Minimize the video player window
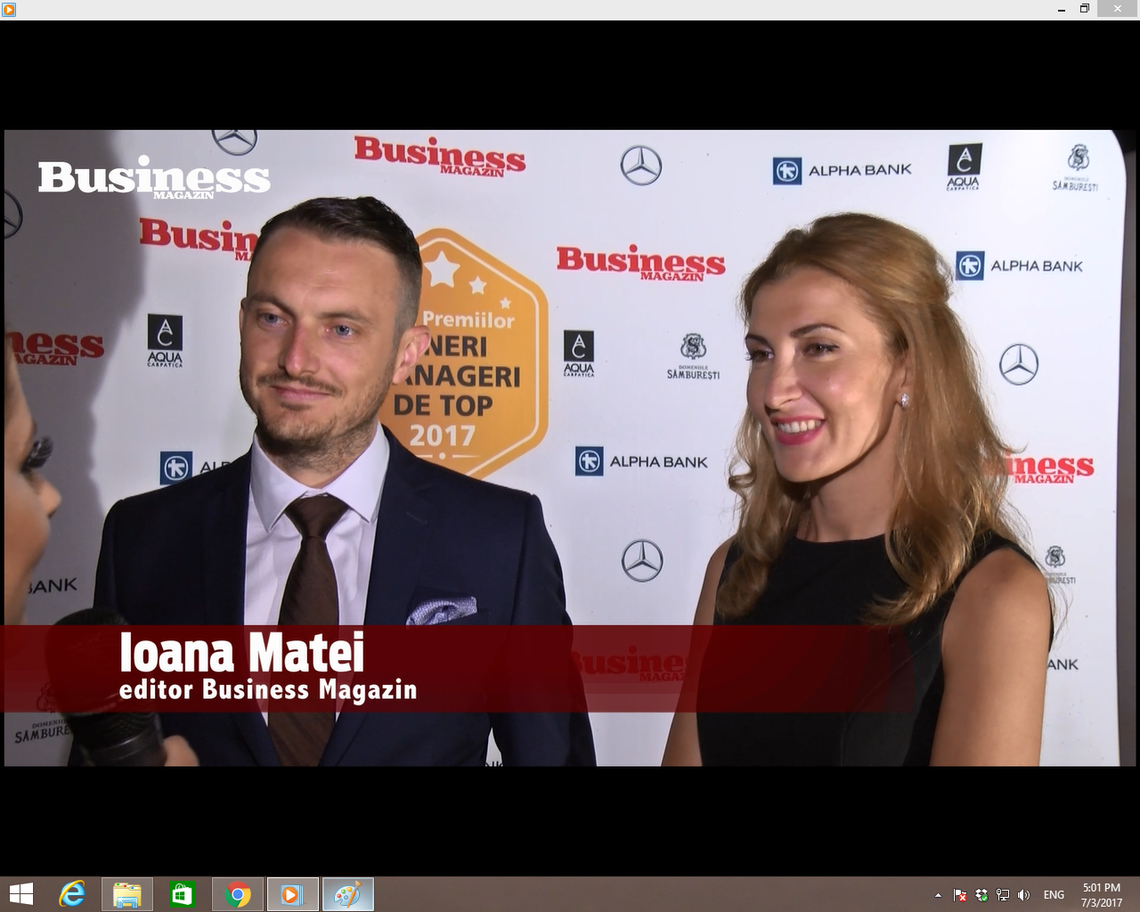Viewport: 1140px width, 912px height. click(x=1062, y=9)
